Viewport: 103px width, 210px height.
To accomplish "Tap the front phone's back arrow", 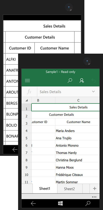I will [x=33, y=204].
